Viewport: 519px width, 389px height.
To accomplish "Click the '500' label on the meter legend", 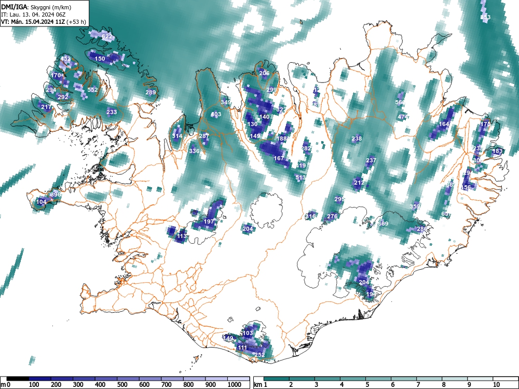I will coord(122,384).
